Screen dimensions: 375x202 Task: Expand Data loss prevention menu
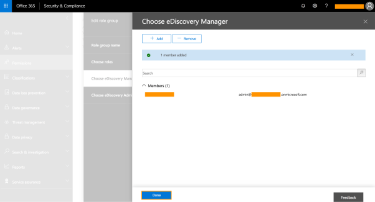pos(67,93)
